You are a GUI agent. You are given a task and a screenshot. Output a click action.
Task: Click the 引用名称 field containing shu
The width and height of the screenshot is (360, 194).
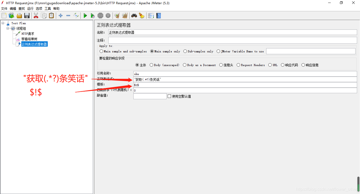pos(245,74)
